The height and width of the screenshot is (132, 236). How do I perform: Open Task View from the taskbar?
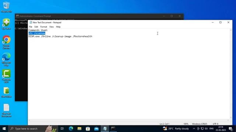62,129
